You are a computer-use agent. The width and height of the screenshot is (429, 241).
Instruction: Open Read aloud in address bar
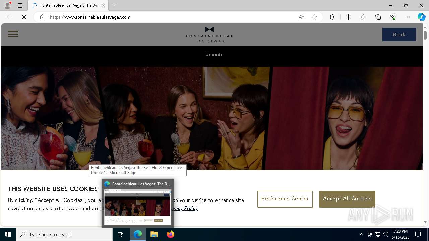coord(301,17)
